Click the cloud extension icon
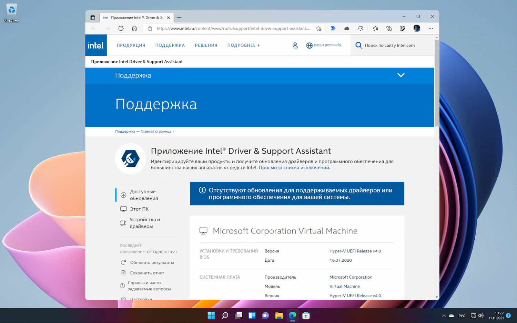This screenshot has width=517, height=323. click(x=347, y=29)
